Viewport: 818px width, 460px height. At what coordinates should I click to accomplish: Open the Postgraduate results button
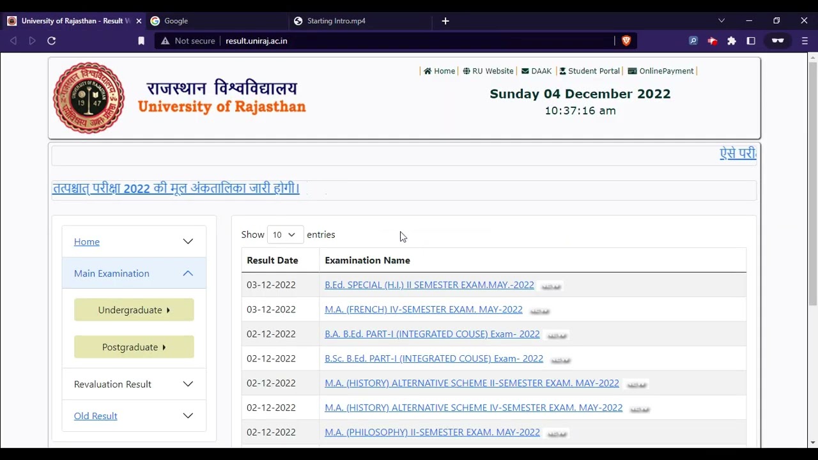click(134, 347)
